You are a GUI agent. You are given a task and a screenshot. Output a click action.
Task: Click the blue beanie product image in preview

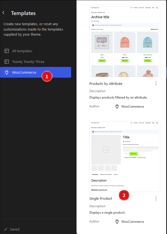[x=148, y=42]
